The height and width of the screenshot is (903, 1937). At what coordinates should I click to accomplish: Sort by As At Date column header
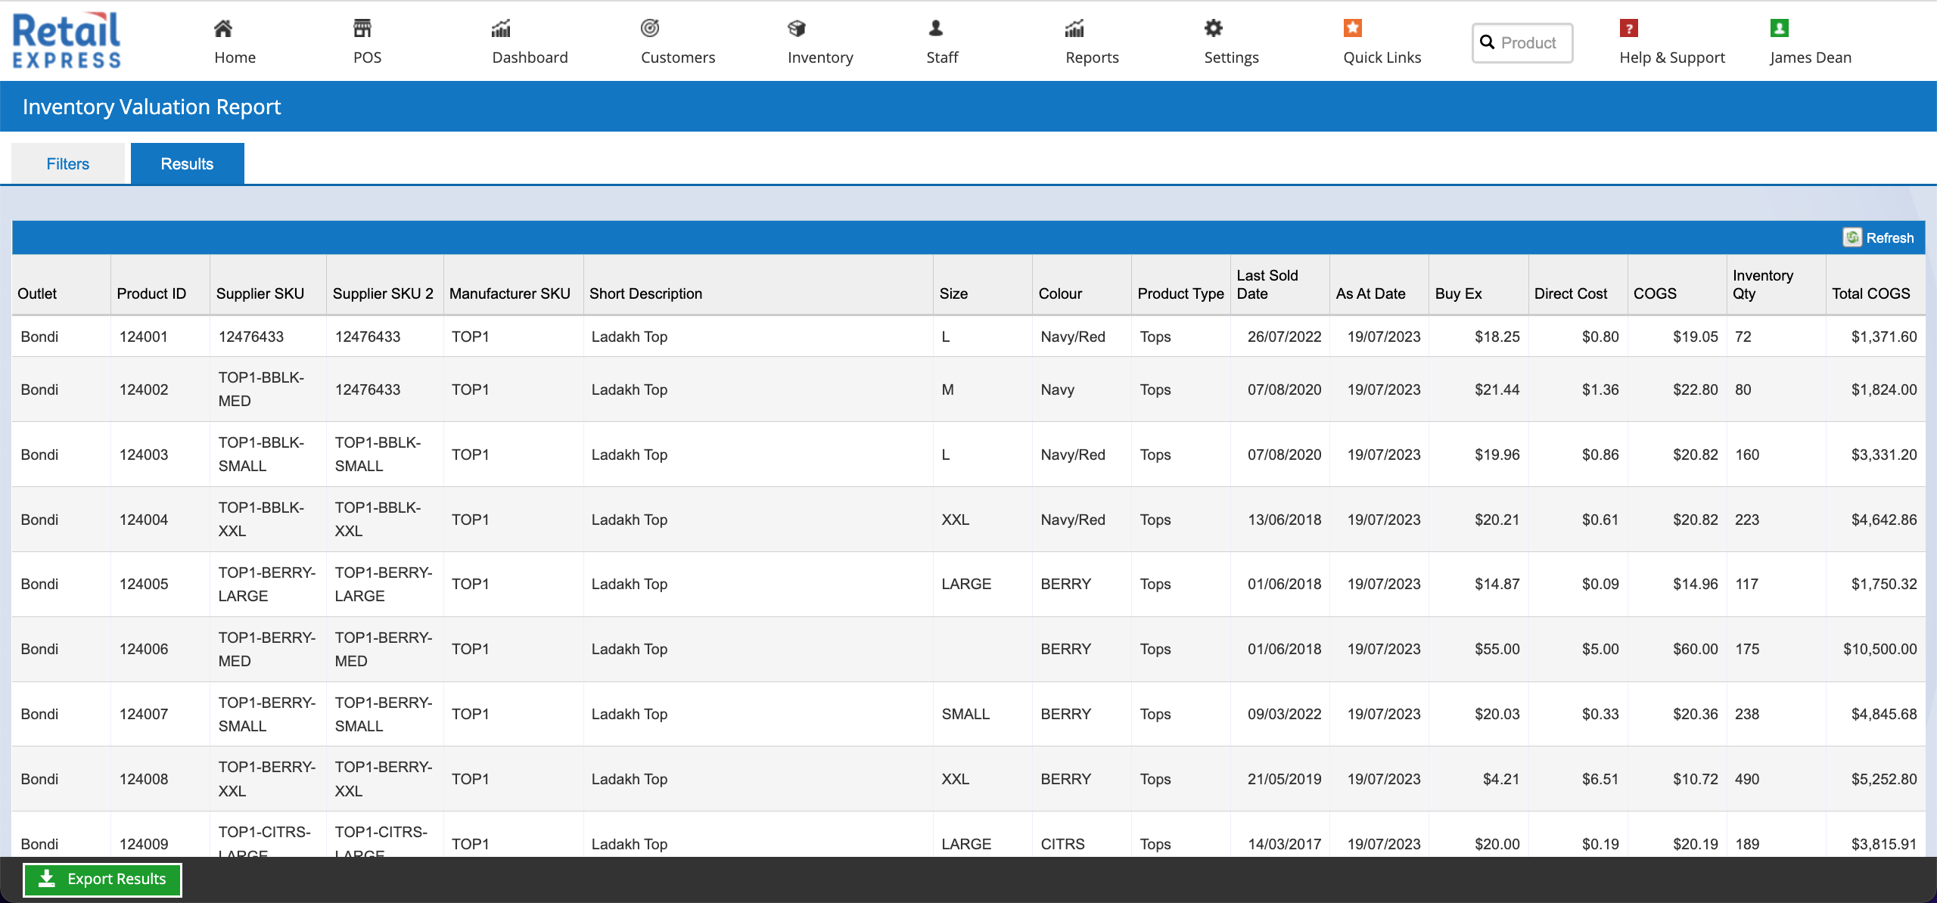coord(1370,293)
